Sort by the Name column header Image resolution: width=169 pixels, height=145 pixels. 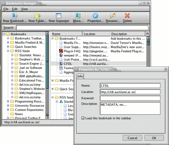pos(66,34)
